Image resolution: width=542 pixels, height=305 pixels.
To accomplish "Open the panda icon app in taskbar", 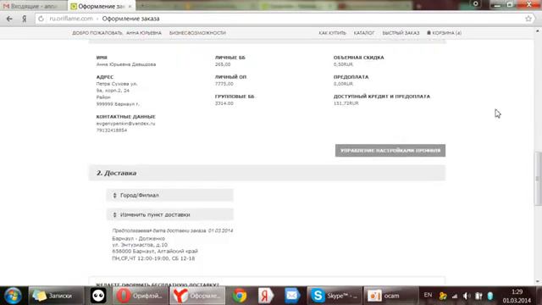I will pyautogui.click(x=98, y=296).
